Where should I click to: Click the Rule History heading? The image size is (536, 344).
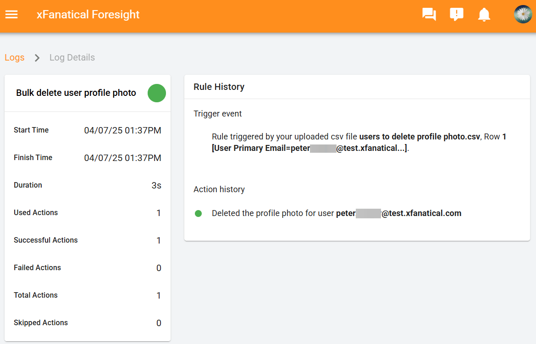[219, 87]
